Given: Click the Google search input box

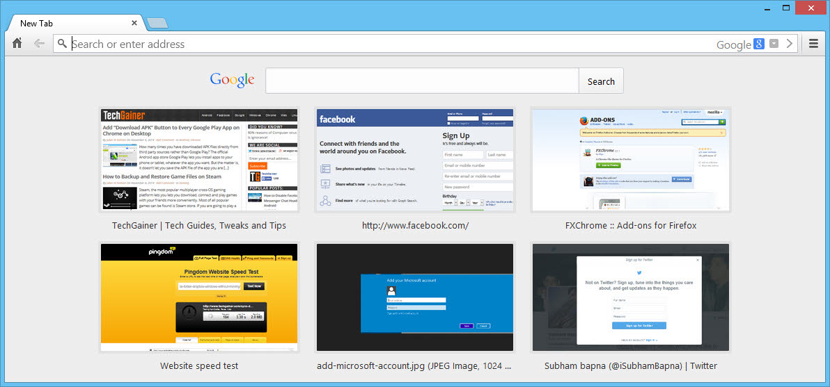Looking at the screenshot, I should coord(422,81).
